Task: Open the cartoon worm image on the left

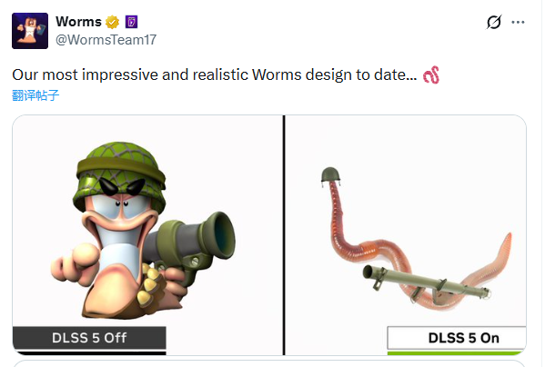Action: pos(147,235)
